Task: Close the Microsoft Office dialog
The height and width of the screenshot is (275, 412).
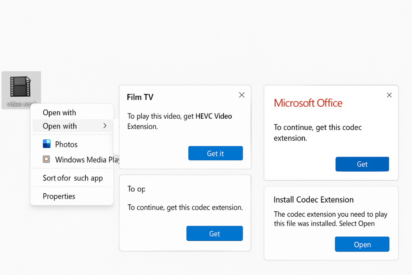Action: click(x=389, y=95)
